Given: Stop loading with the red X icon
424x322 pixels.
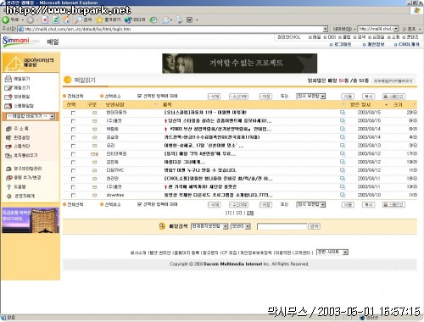Looking at the screenshot, I should coord(45,19).
